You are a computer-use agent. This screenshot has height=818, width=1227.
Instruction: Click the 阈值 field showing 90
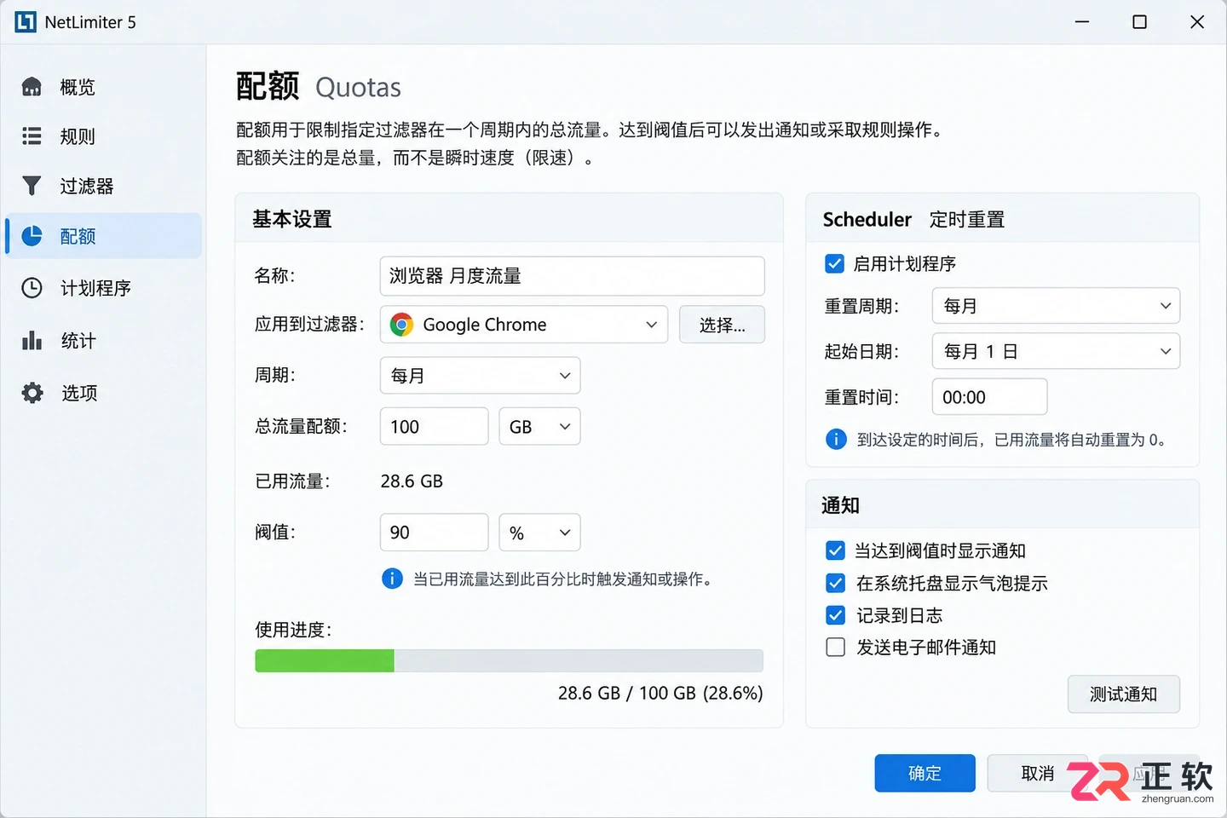click(434, 533)
